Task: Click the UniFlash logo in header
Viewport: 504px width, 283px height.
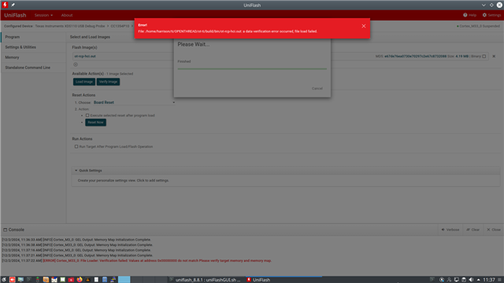Action: [15, 15]
